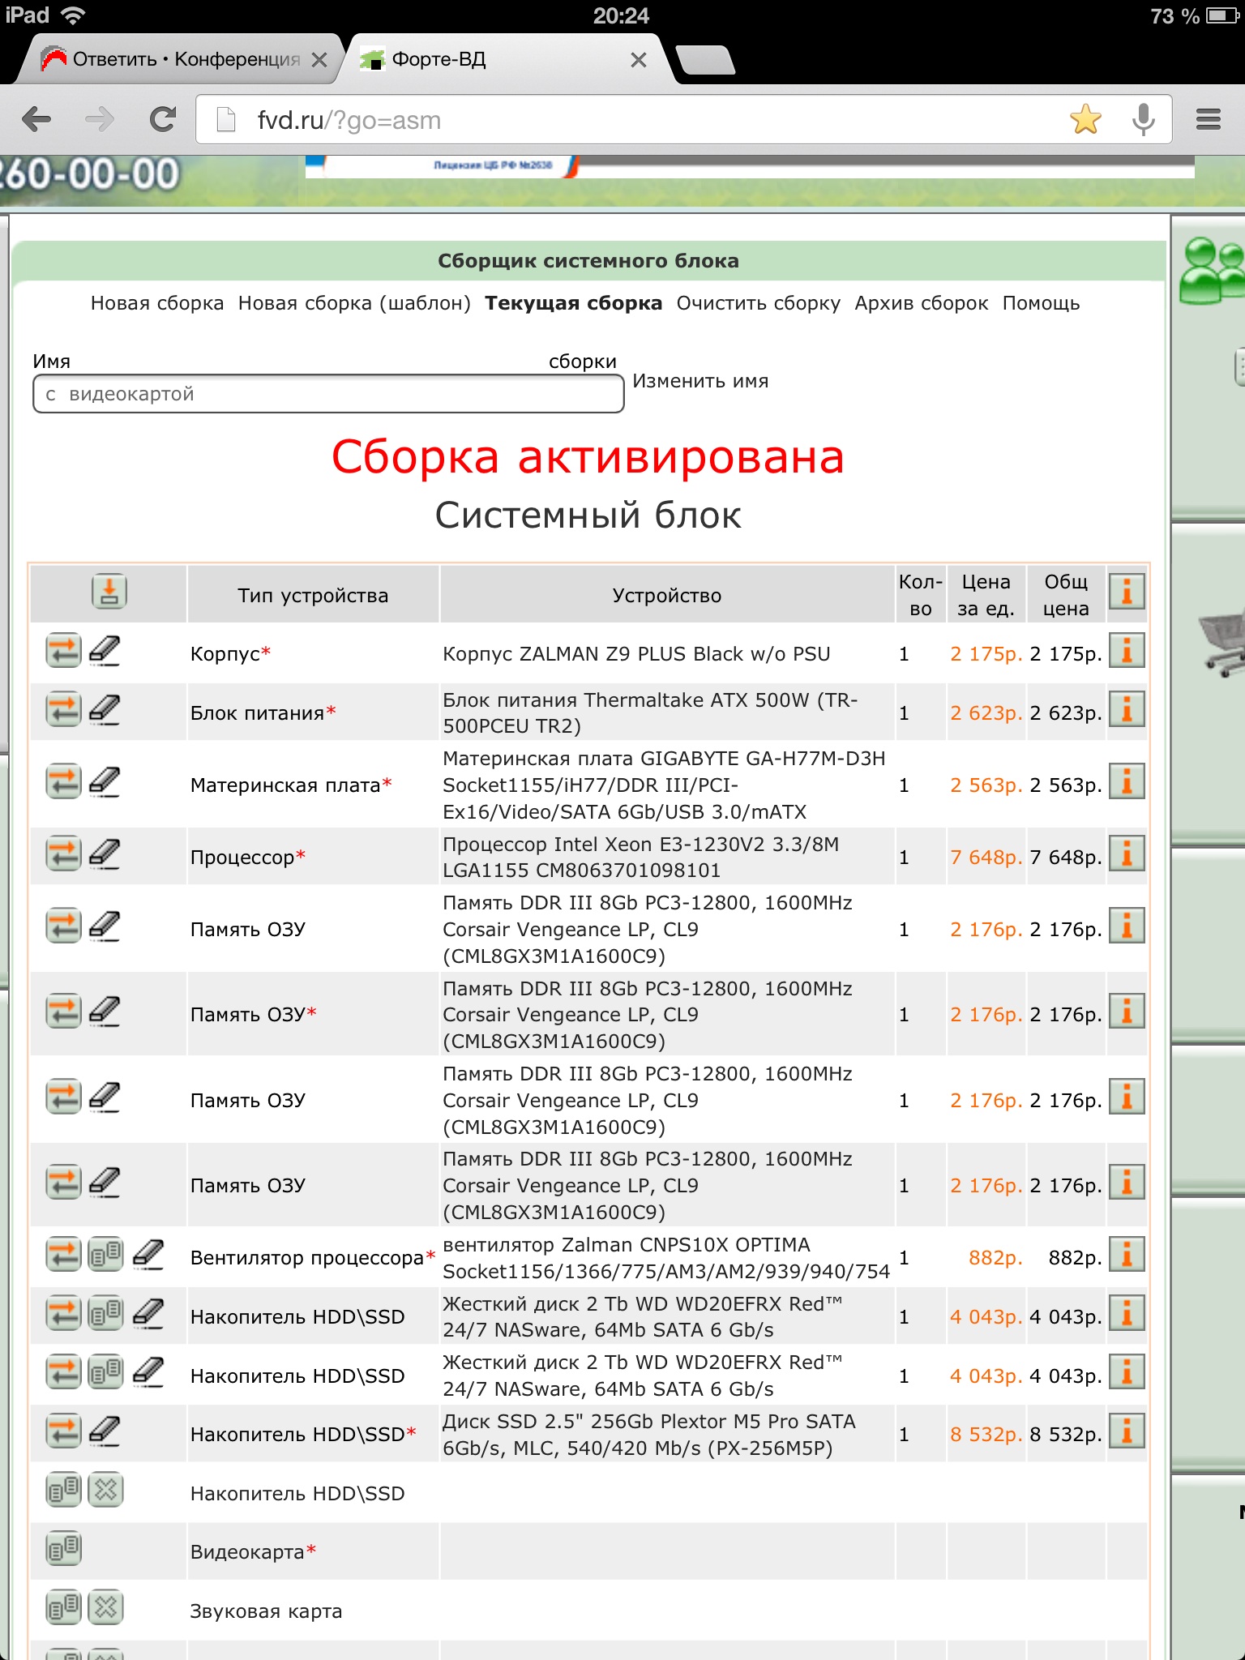Tap the browser forward arrow
The height and width of the screenshot is (1660, 1245).
click(100, 120)
